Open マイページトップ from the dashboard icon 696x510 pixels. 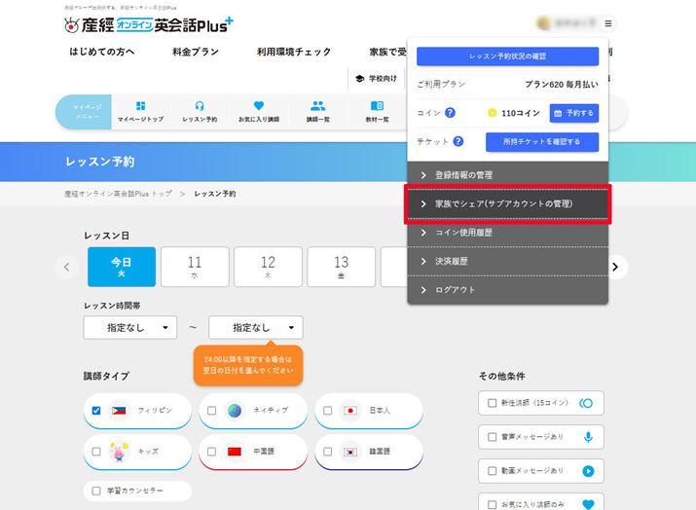(x=140, y=112)
